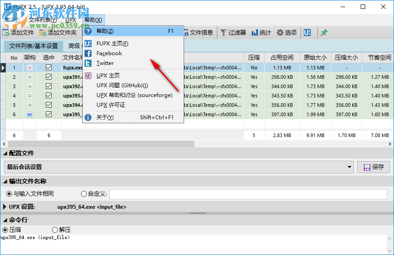Image resolution: width=394 pixels, height=255 pixels.
Task: Click the Add Folder (添加文件夹) toolbar icon
Action: click(43, 32)
